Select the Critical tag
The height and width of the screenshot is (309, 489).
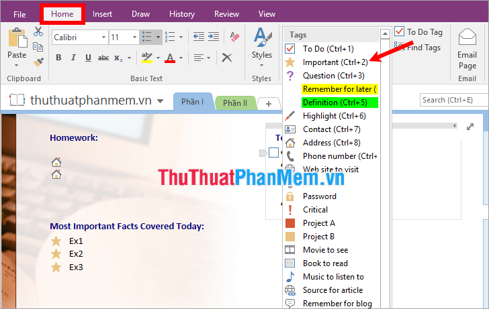pyautogui.click(x=332, y=210)
